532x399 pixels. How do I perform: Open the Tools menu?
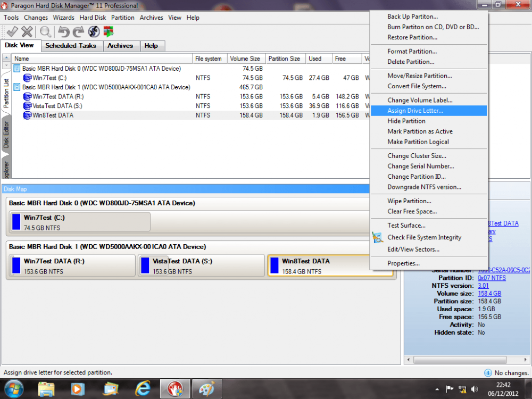11,18
